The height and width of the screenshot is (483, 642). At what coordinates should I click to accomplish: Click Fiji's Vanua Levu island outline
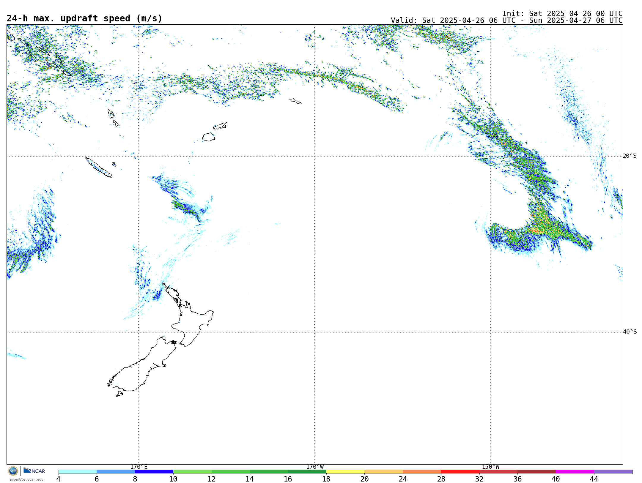click(220, 126)
